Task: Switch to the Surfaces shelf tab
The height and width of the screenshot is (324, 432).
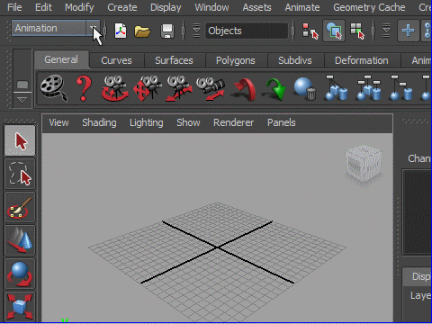Action: (174, 60)
